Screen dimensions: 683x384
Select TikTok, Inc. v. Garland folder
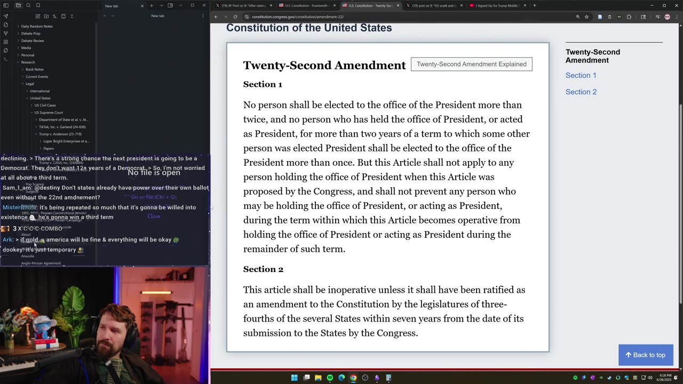pos(62,127)
